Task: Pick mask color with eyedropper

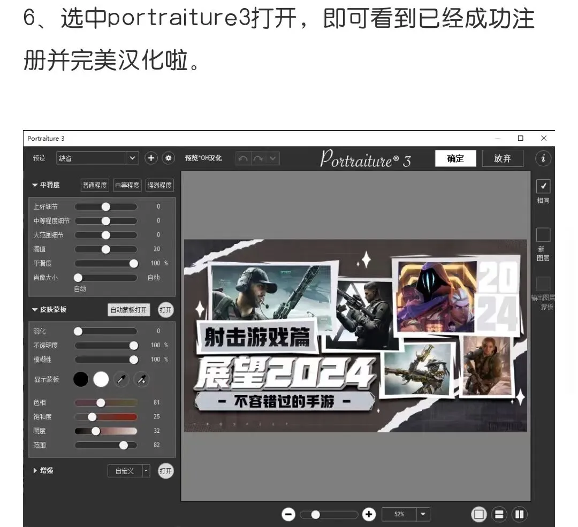Action: 121,379
